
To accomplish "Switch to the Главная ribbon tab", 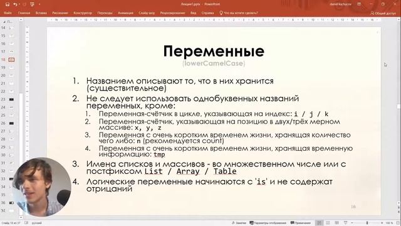I will (x=24, y=13).
